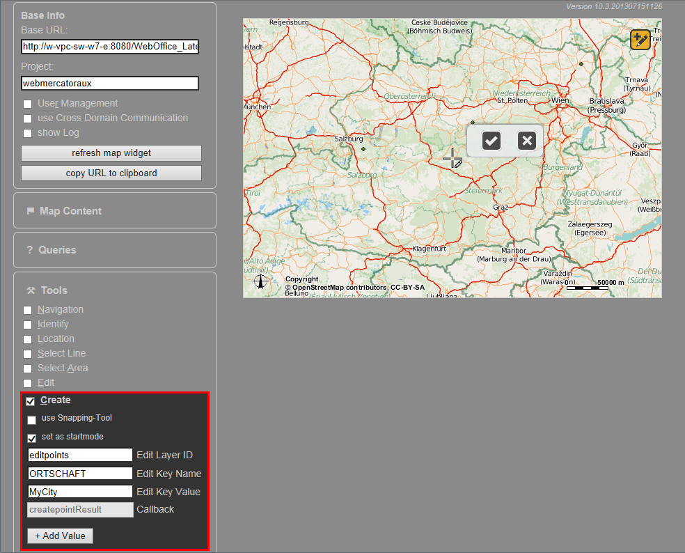Cancel the point creation with the X icon
685x553 pixels.
[x=526, y=140]
